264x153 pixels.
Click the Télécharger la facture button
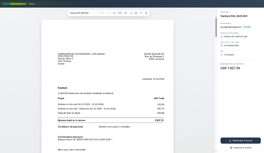pyautogui.click(x=241, y=141)
